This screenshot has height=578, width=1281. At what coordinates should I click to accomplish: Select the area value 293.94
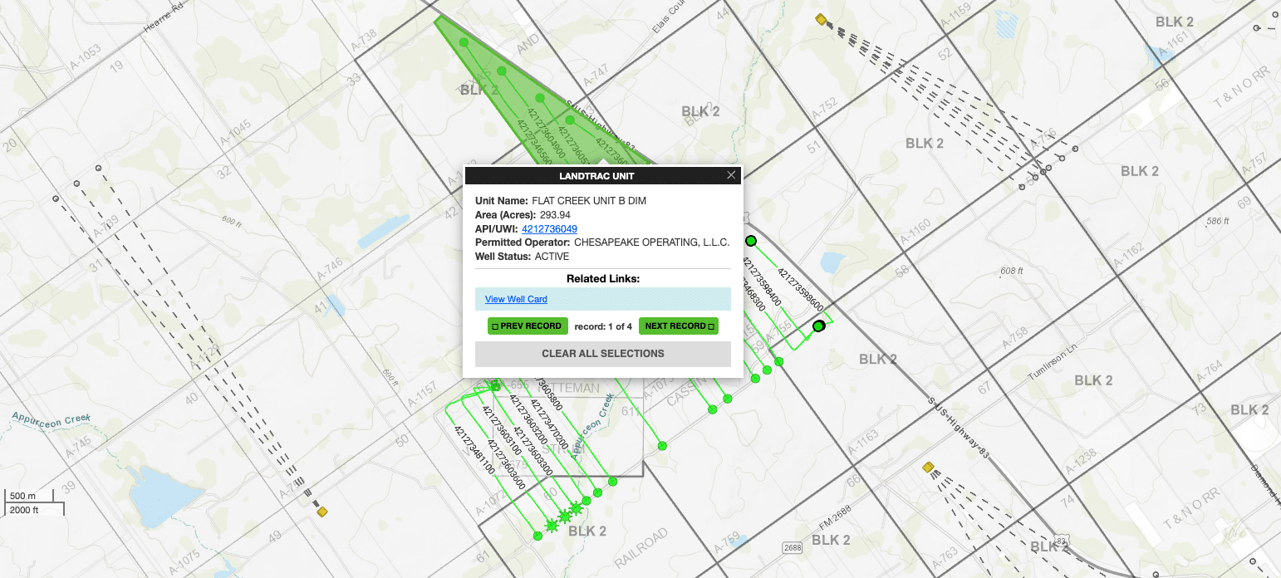[x=555, y=215]
